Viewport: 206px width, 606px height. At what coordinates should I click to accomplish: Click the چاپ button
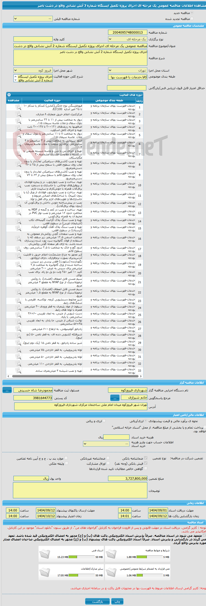tap(117, 601)
